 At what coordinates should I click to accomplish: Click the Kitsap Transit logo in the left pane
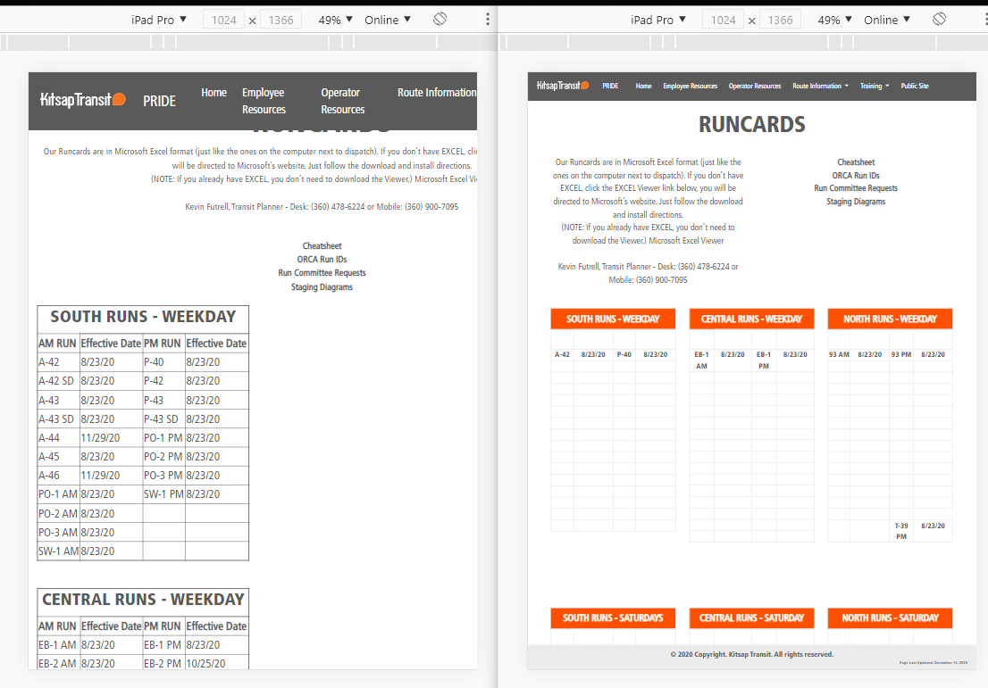tap(83, 100)
